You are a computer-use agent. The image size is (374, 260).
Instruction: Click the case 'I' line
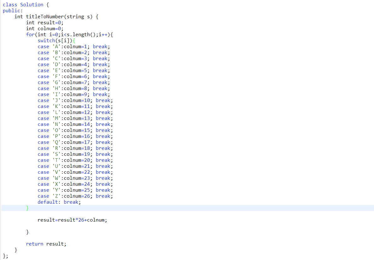[74, 94]
